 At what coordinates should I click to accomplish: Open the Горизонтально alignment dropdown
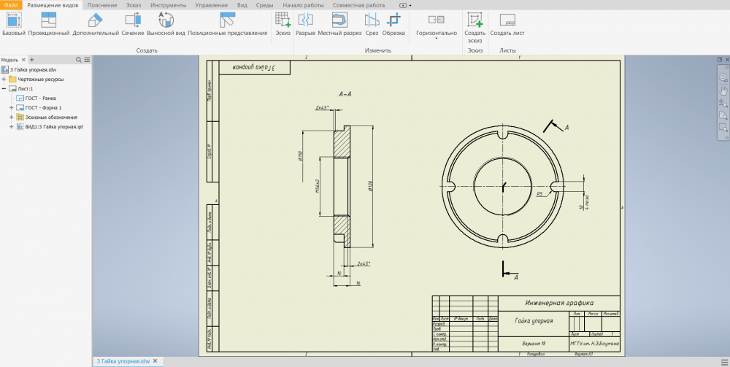click(436, 36)
